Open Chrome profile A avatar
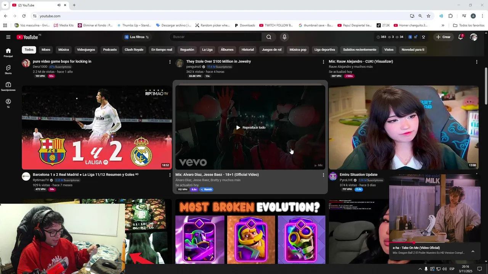Image resolution: width=488 pixels, height=274 pixels. pos(473,16)
